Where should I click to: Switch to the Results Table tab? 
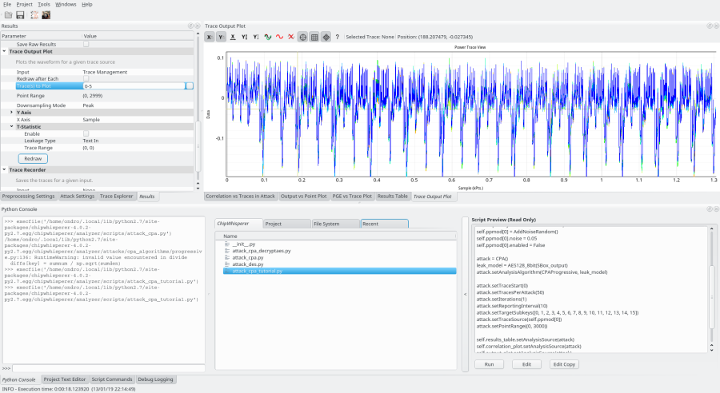(392, 196)
